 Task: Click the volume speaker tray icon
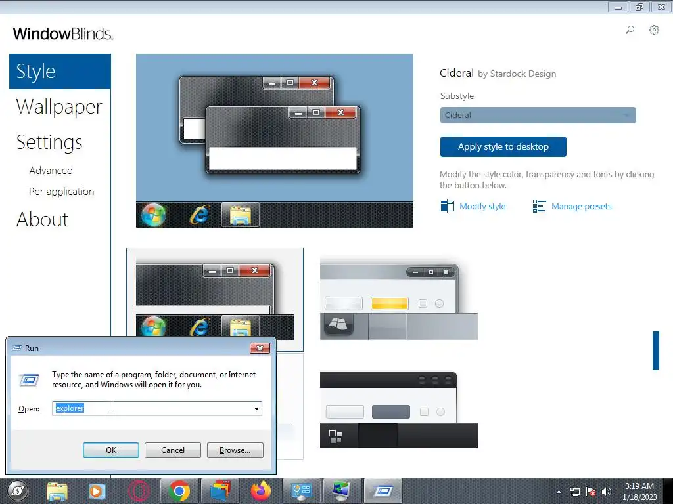tap(607, 492)
